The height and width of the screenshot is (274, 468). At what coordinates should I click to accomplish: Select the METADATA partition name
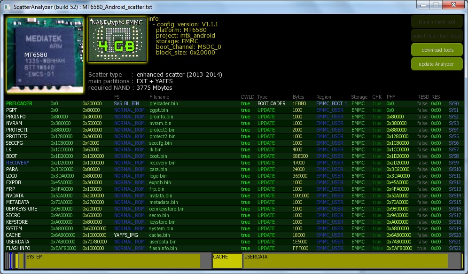click(17, 202)
